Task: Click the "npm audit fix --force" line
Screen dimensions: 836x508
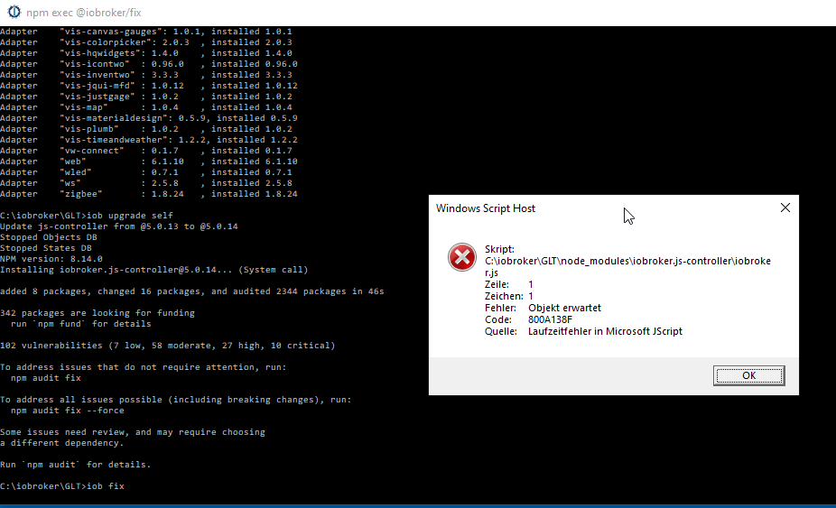Action: pyautogui.click(x=67, y=411)
